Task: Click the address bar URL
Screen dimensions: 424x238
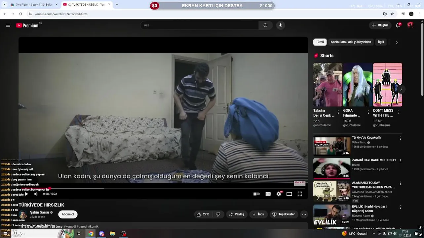Action: (61, 14)
